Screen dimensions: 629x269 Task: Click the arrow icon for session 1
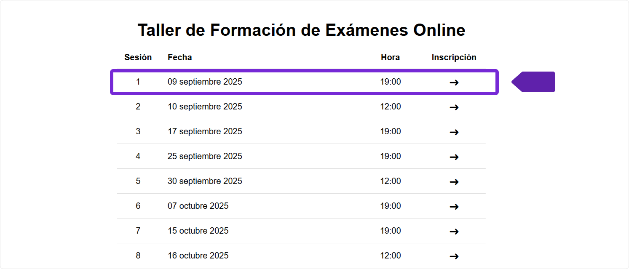pyautogui.click(x=454, y=83)
